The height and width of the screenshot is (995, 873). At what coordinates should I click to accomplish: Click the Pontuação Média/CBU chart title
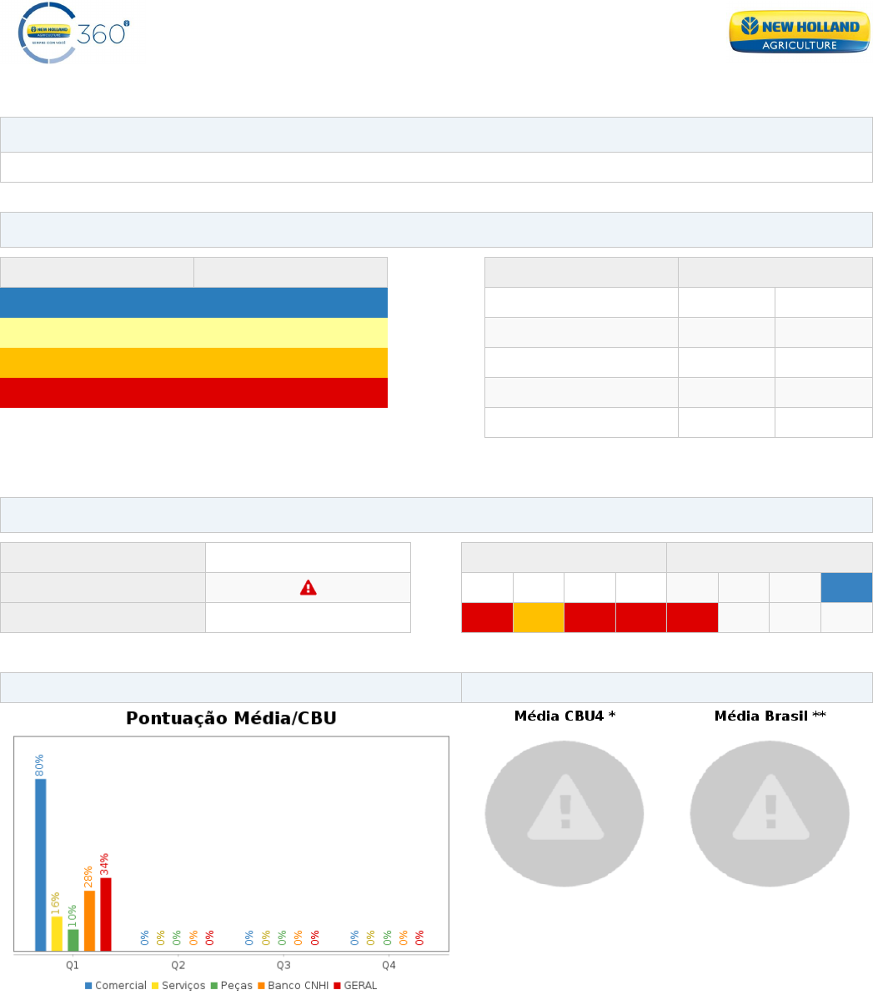tap(231, 719)
